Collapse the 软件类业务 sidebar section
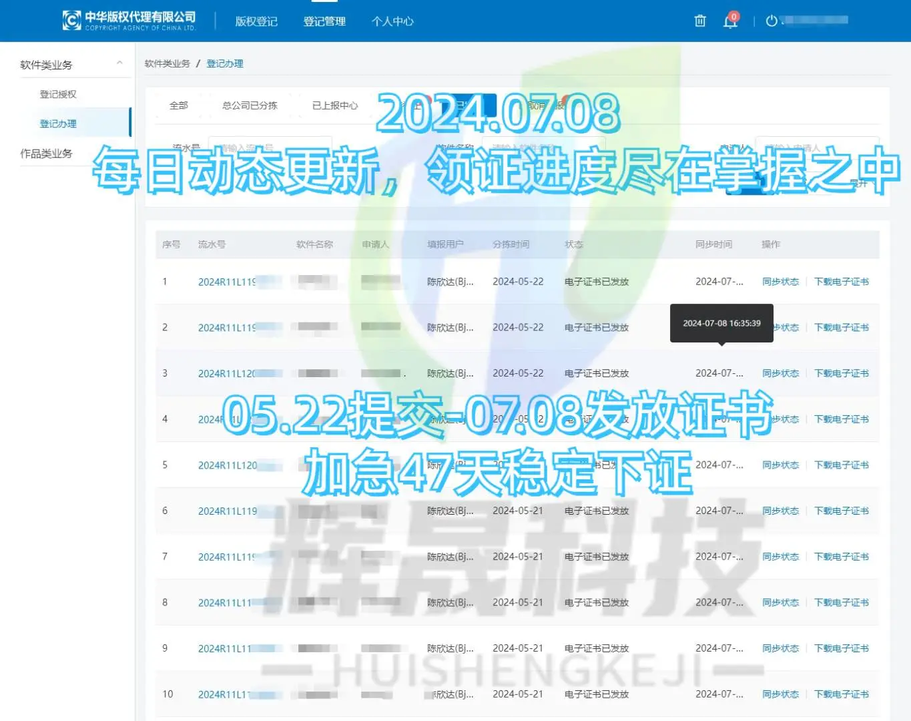Screen dimensions: 911x721 click(119, 62)
